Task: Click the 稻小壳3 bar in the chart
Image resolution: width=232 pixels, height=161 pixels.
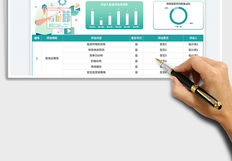Action: click(x=110, y=20)
